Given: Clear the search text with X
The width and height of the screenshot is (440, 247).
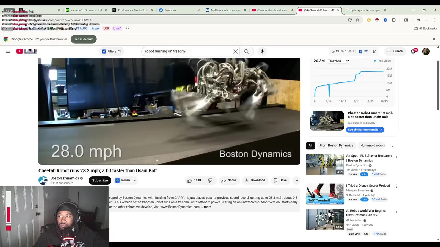Looking at the screenshot, I should click(235, 51).
